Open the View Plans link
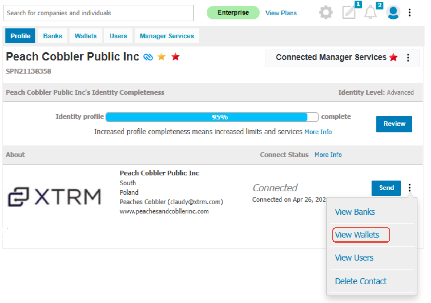 pos(281,13)
